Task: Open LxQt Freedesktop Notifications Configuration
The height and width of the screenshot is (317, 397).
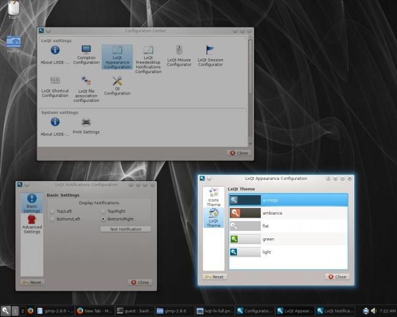Action: coord(148,60)
